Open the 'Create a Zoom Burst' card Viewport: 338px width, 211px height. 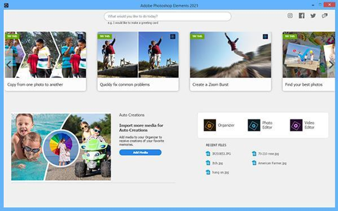pos(230,61)
